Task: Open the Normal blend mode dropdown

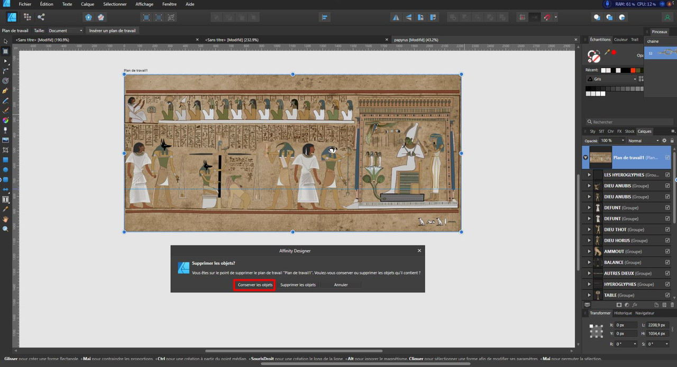Action: tap(644, 140)
